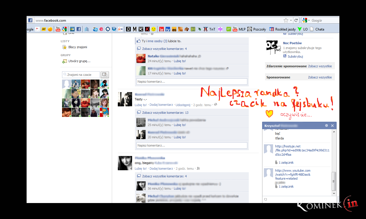Open the red 'K' bookmark icon
366x219 pixels.
tap(147, 29)
